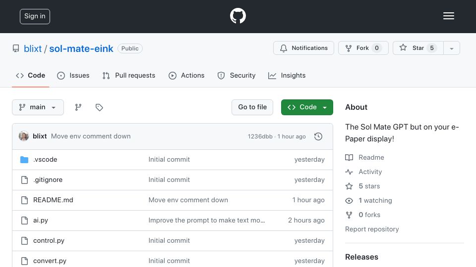Open convert.py row's Initial commit message

[169, 261]
